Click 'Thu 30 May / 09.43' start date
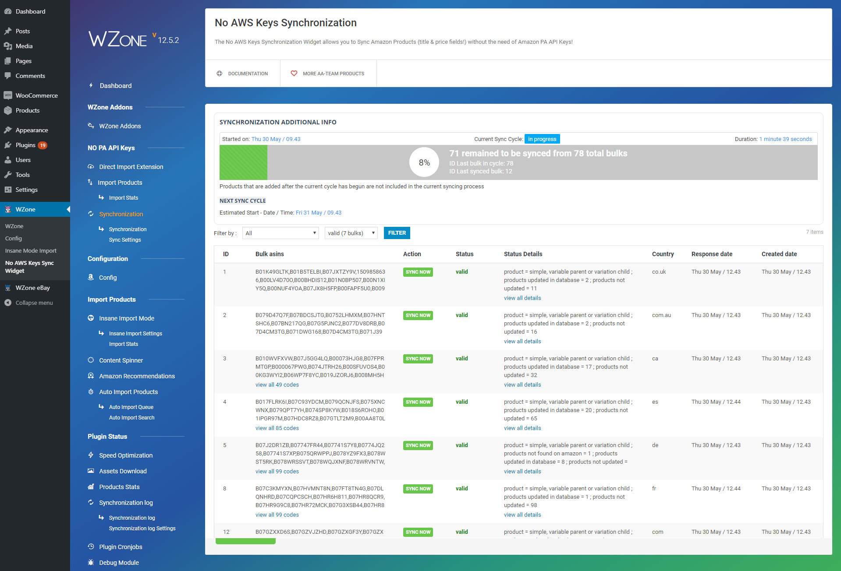 pos(276,139)
